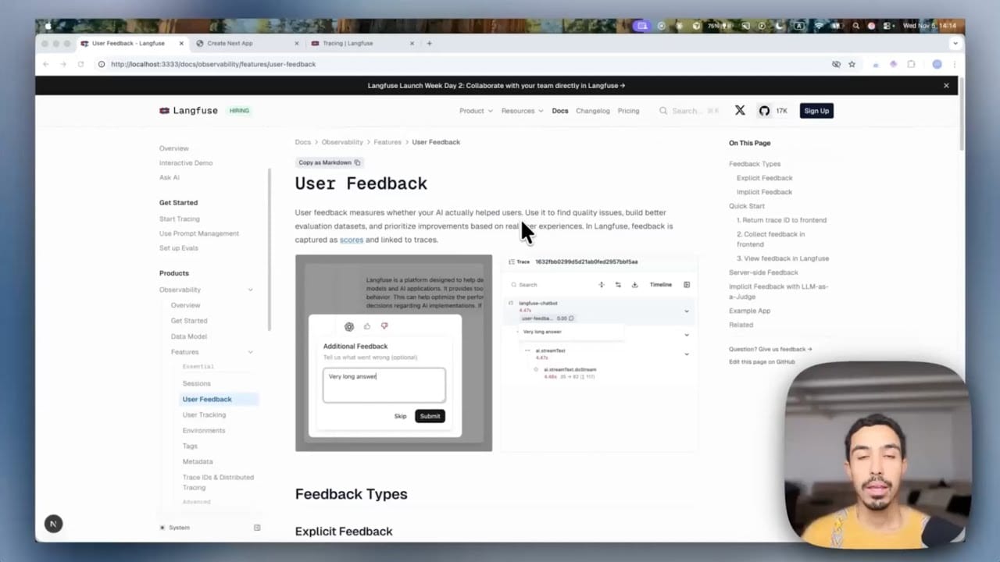Click the browser address bar URL
Screen dimensions: 1000x562
click(213, 64)
